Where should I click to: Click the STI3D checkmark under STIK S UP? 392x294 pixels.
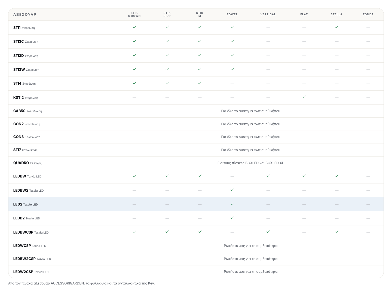[167, 55]
